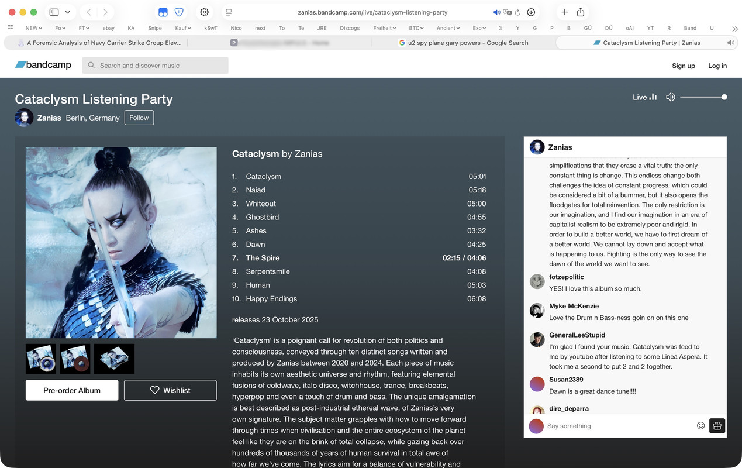742x468 pixels.
Task: Reload the current page
Action: [x=517, y=12]
